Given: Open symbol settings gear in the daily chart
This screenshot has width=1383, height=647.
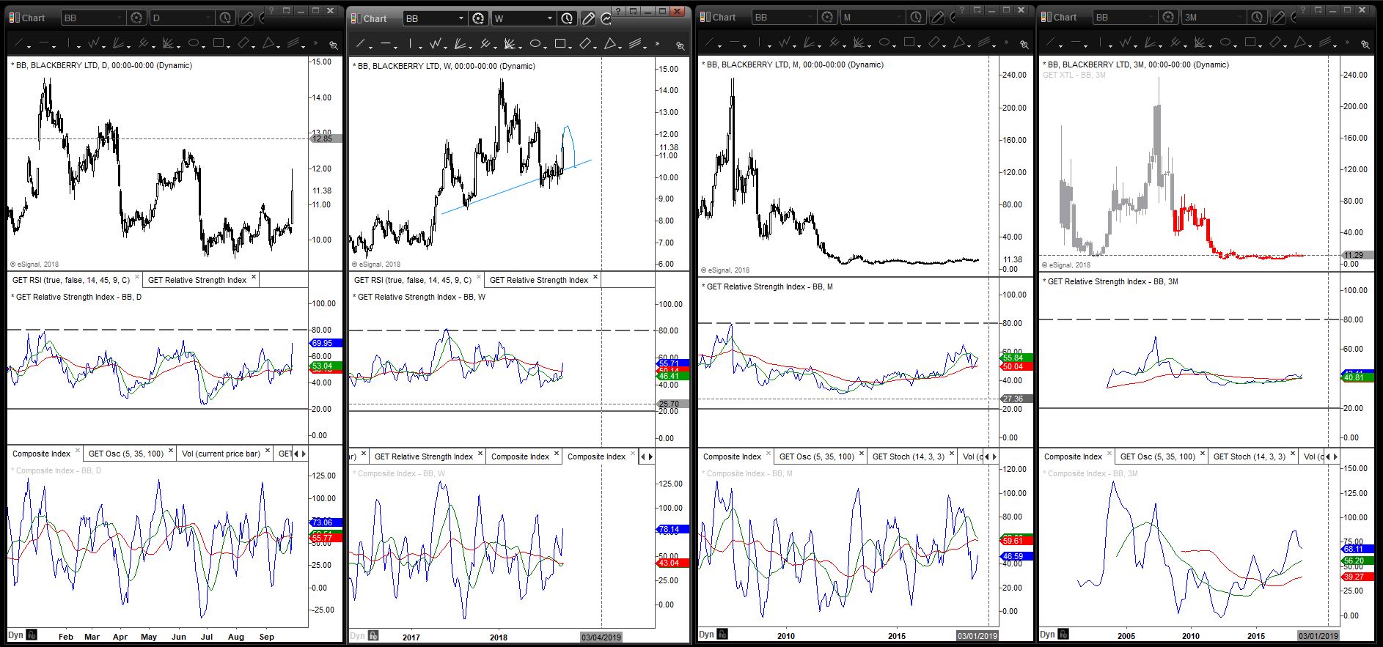Looking at the screenshot, I should [x=136, y=18].
